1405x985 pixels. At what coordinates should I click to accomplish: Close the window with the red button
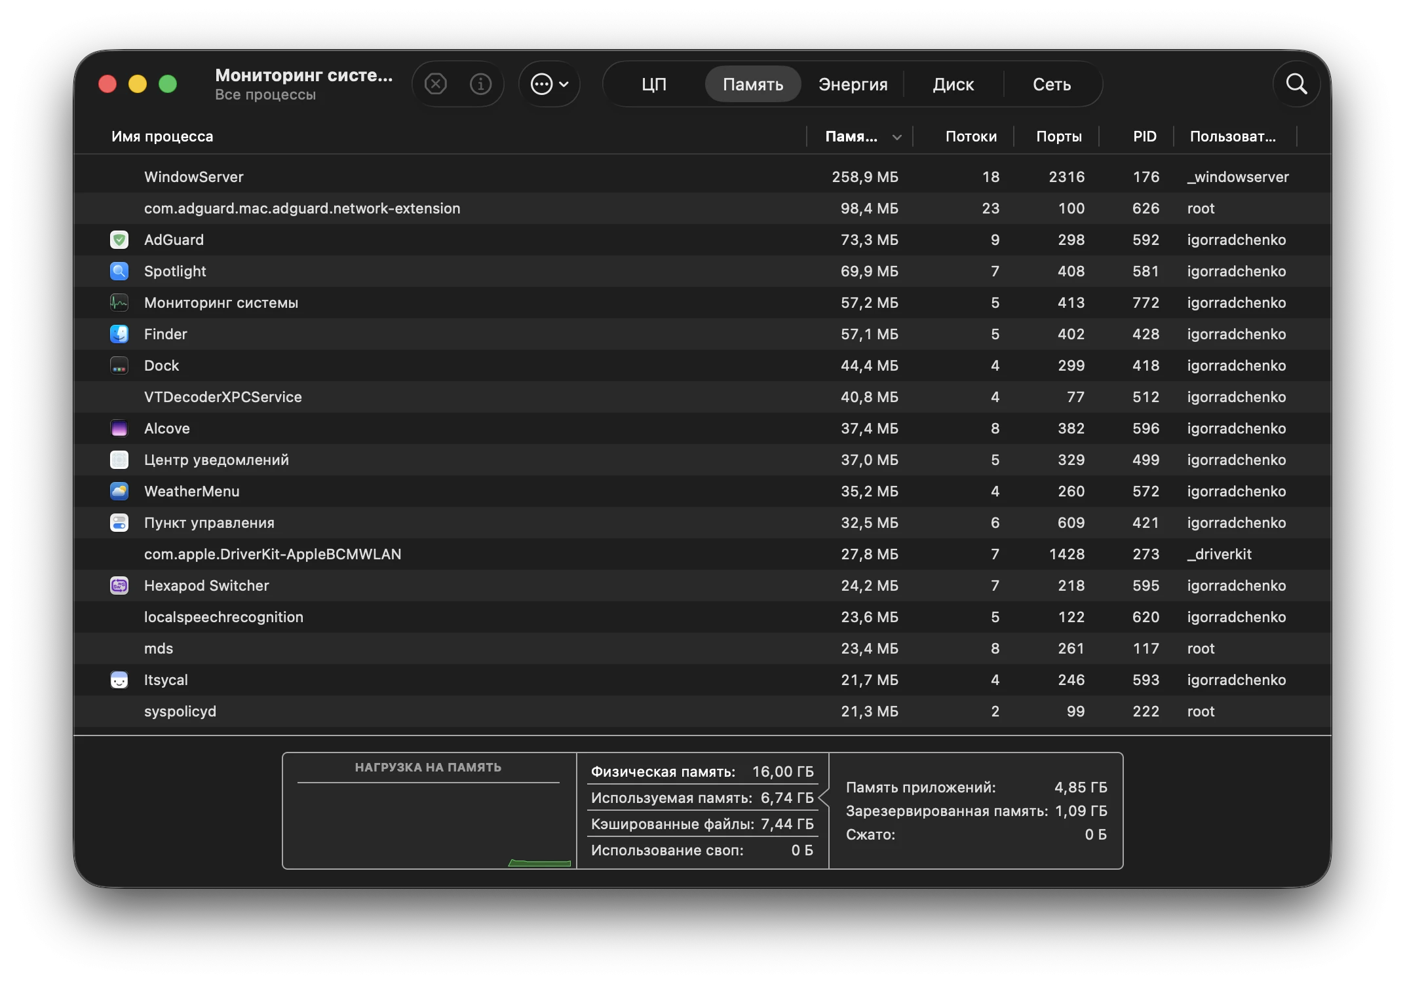pyautogui.click(x=107, y=84)
